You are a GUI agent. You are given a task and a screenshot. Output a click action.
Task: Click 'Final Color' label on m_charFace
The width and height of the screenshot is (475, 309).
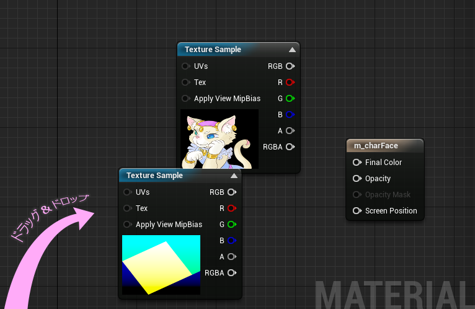[x=383, y=163]
